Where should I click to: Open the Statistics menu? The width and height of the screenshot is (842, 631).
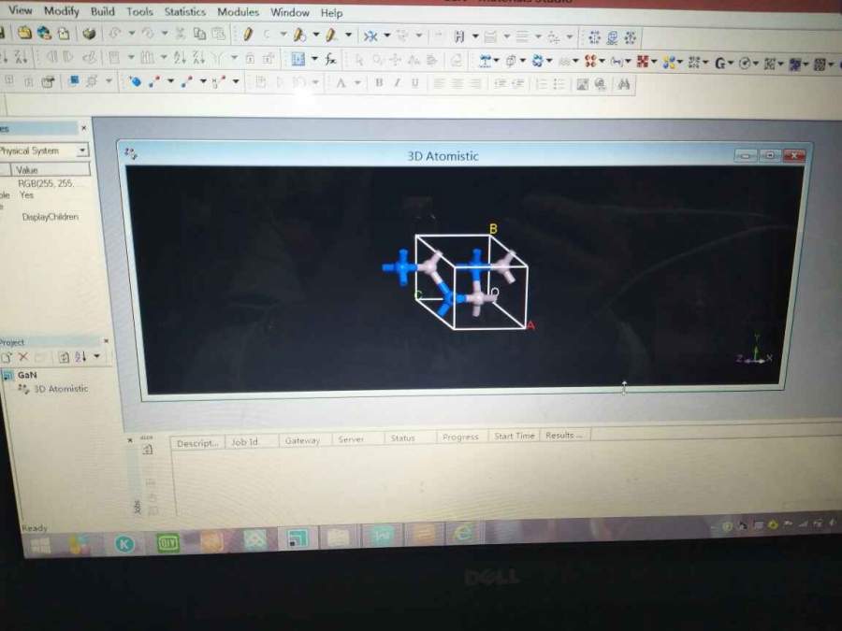184,11
